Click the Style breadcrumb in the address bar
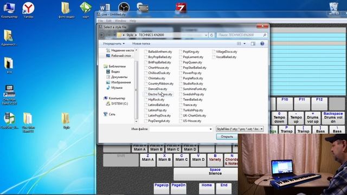 click(130, 35)
